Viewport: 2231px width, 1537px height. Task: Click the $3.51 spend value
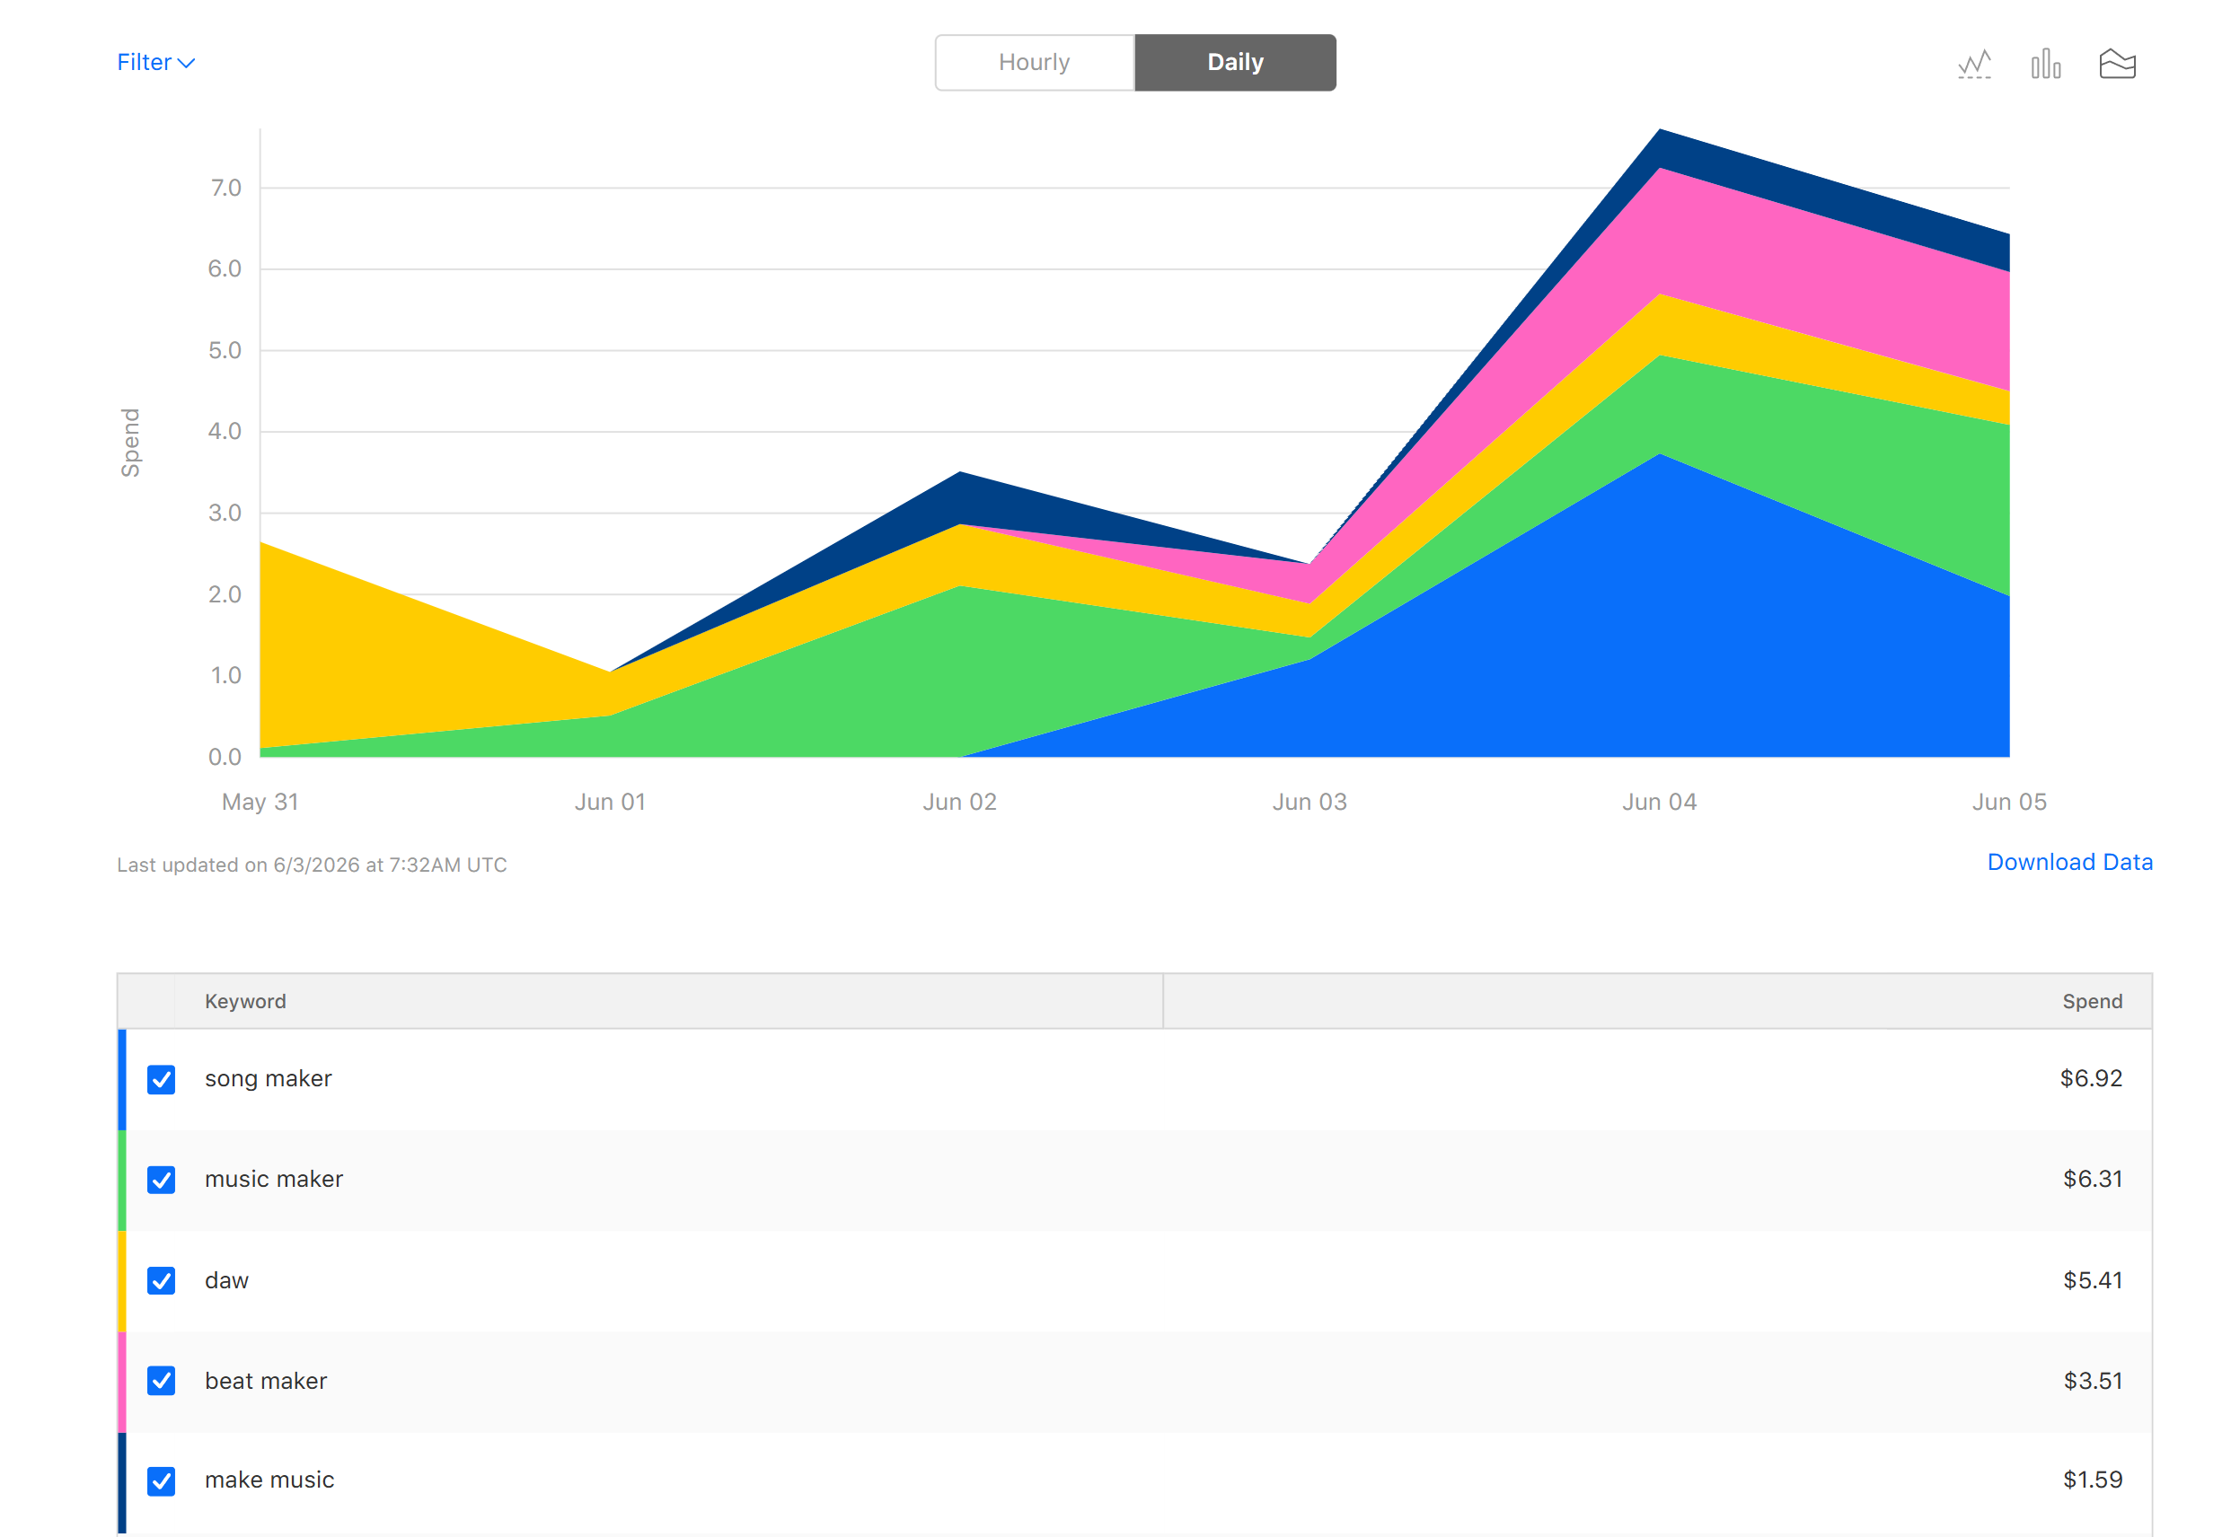tap(2093, 1380)
